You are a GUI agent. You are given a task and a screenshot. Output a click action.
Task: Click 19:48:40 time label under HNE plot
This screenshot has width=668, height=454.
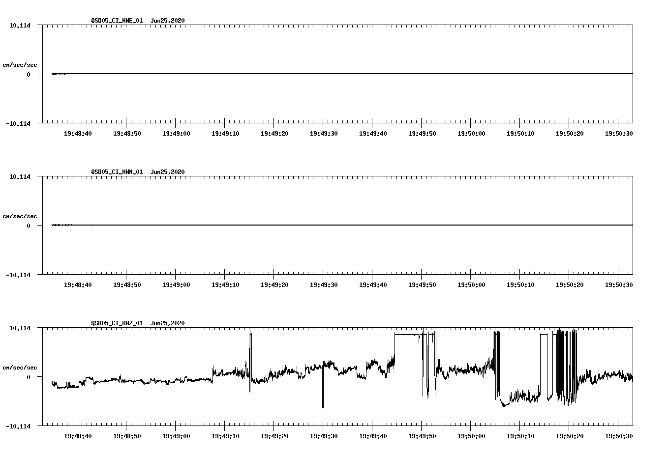[78, 133]
